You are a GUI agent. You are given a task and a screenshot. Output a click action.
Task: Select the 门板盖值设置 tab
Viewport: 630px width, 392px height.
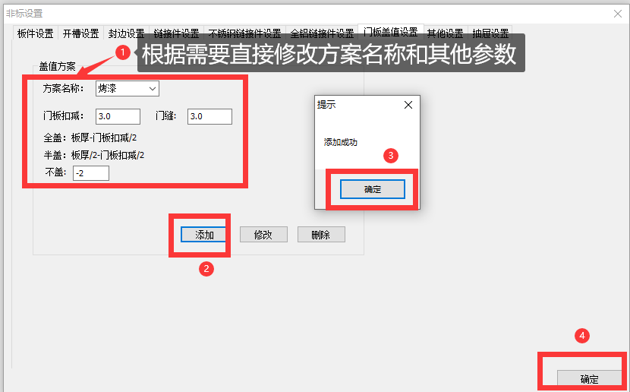(391, 31)
